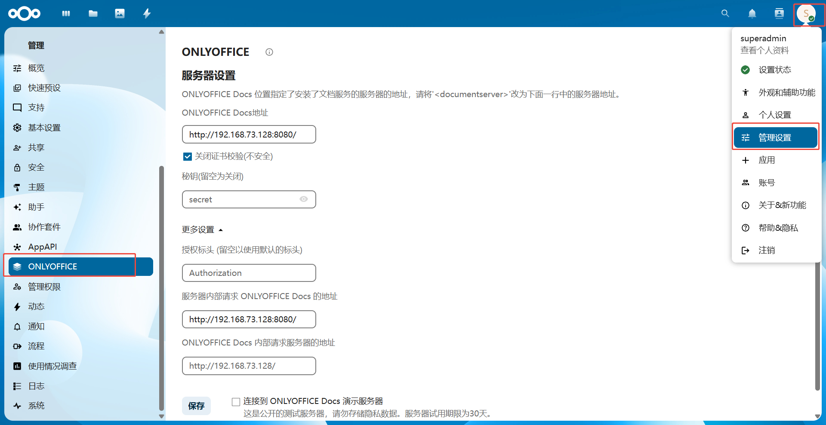Click the ONLYOFFICE Docs地址 input field
826x425 pixels.
[249, 134]
